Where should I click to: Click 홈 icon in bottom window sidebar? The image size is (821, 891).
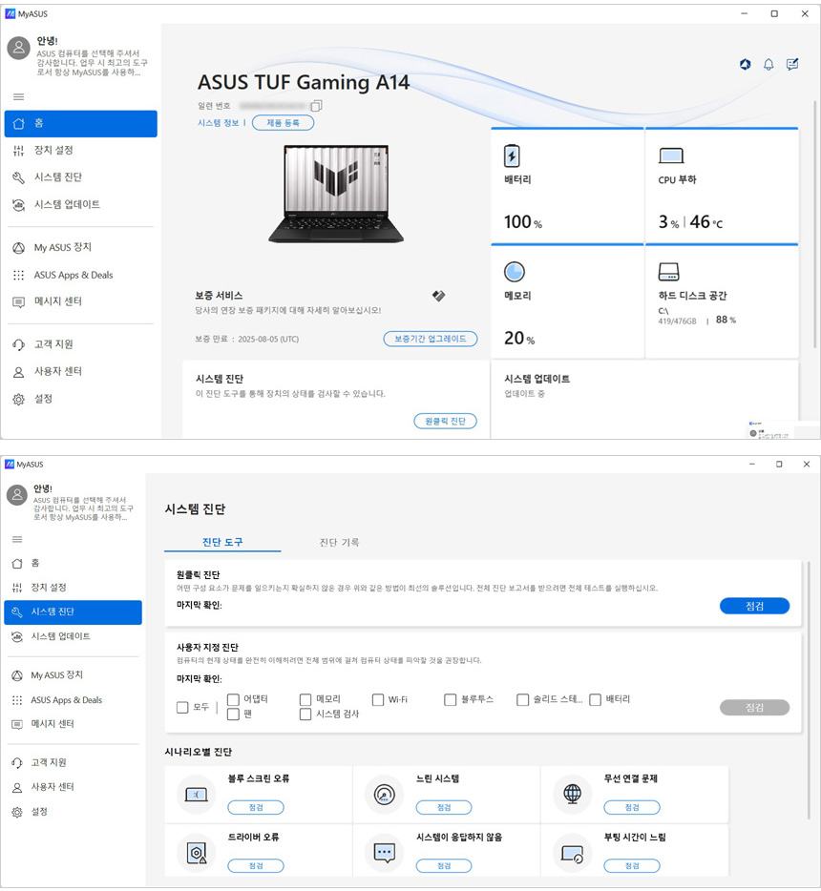[x=17, y=563]
